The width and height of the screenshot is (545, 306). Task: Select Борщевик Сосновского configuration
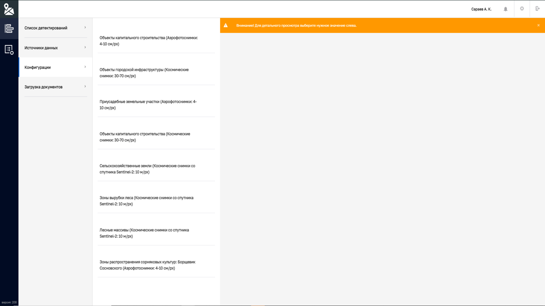[x=156, y=265]
